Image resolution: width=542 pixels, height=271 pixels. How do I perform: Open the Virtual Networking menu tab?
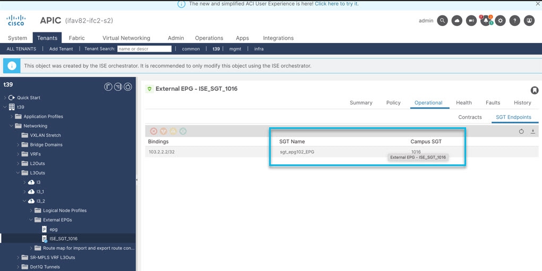pos(126,38)
